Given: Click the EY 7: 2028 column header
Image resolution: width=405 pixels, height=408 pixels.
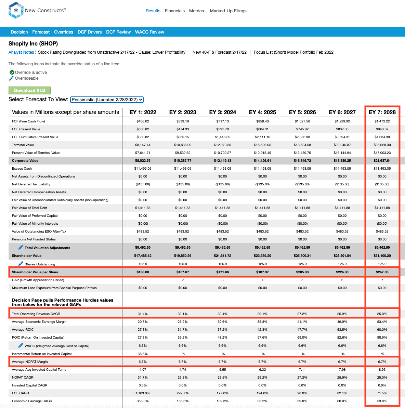Looking at the screenshot, I should click(382, 113).
